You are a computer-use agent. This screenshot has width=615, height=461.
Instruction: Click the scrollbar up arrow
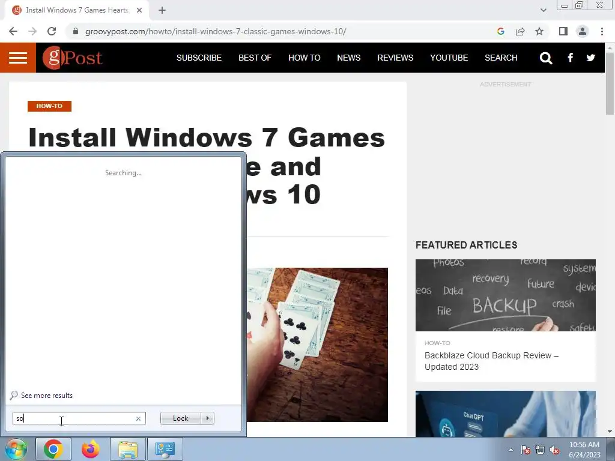tap(610, 47)
